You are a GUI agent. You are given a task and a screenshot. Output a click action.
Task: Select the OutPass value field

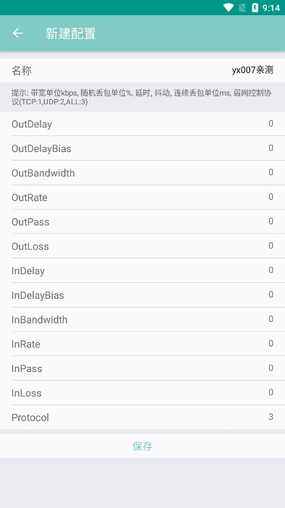[x=271, y=221]
